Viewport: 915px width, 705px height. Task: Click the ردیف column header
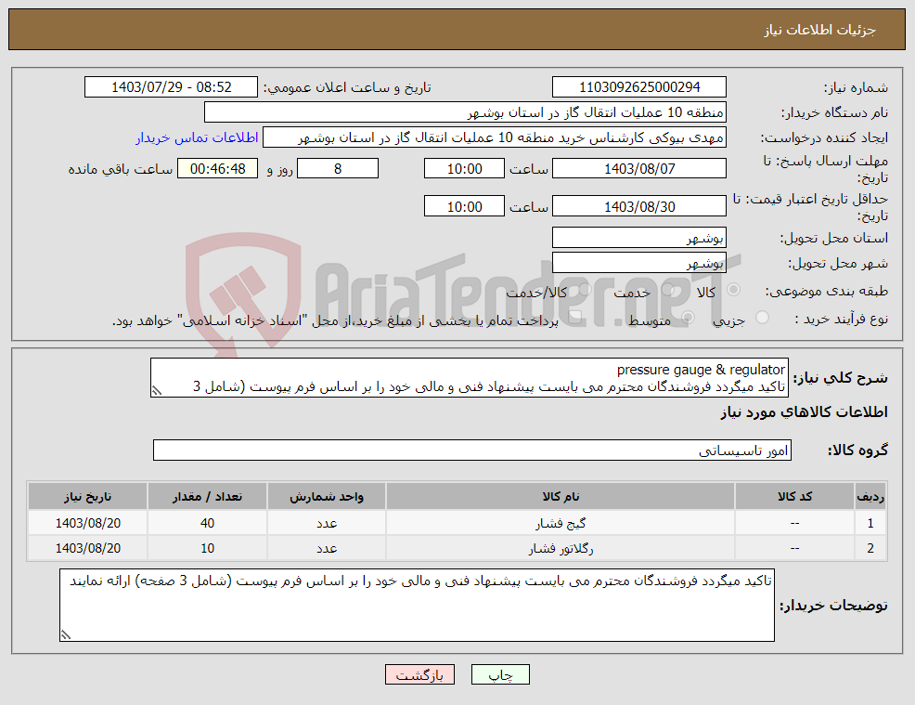[870, 497]
